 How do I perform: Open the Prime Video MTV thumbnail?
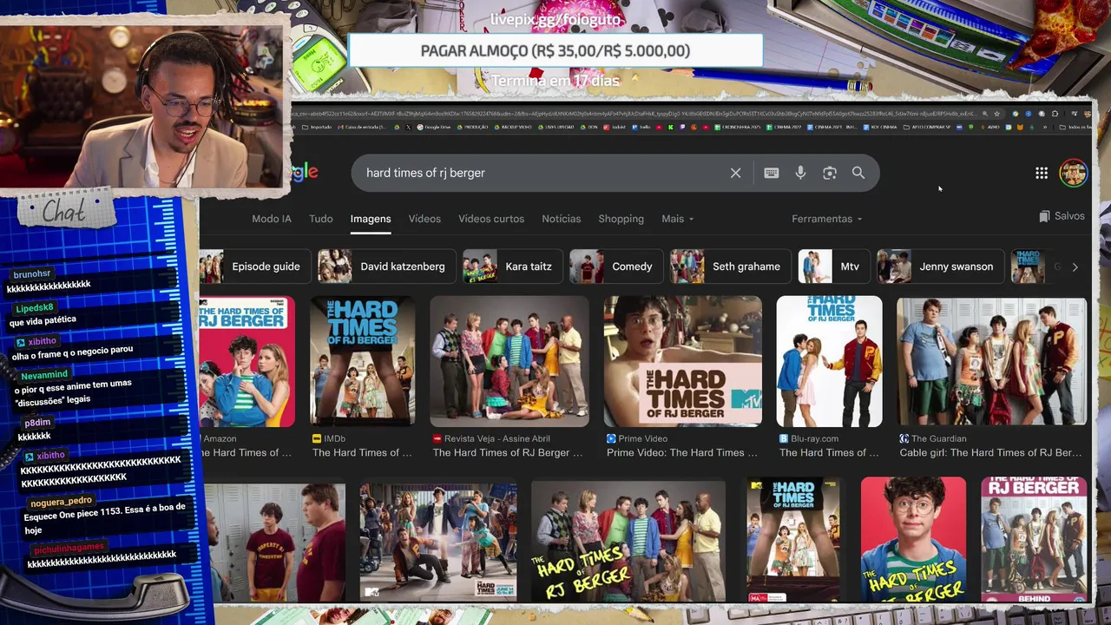pyautogui.click(x=683, y=362)
